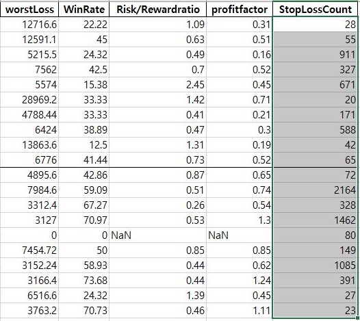Select the WinRate column header cell

click(83, 10)
